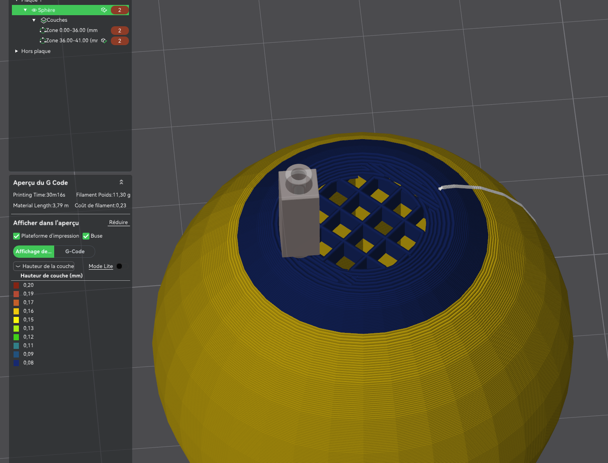
Task: Select the Couches label in the tree
Action: [x=57, y=20]
